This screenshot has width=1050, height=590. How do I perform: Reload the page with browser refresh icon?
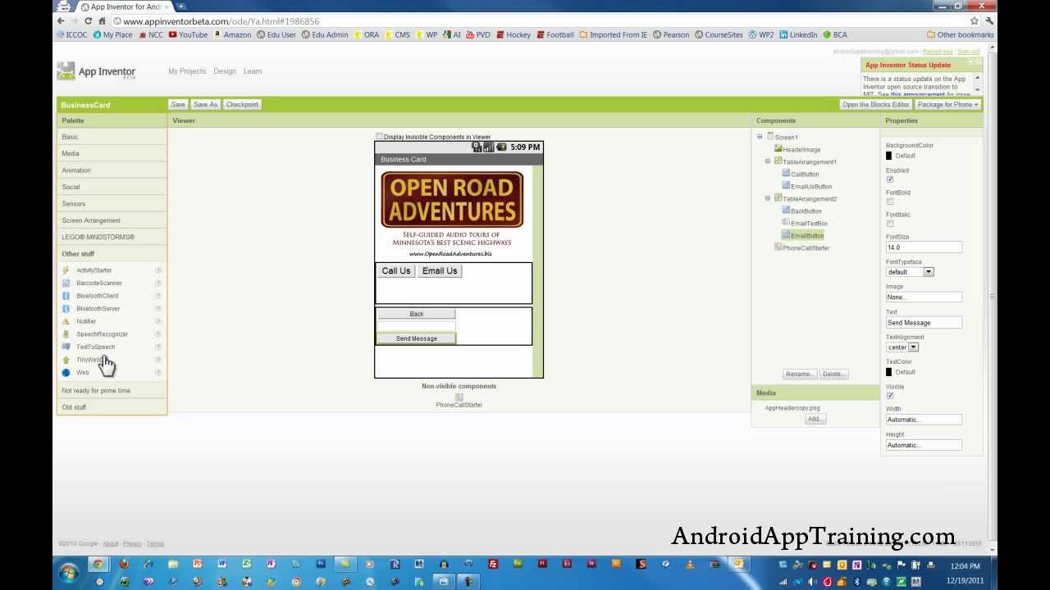point(87,21)
